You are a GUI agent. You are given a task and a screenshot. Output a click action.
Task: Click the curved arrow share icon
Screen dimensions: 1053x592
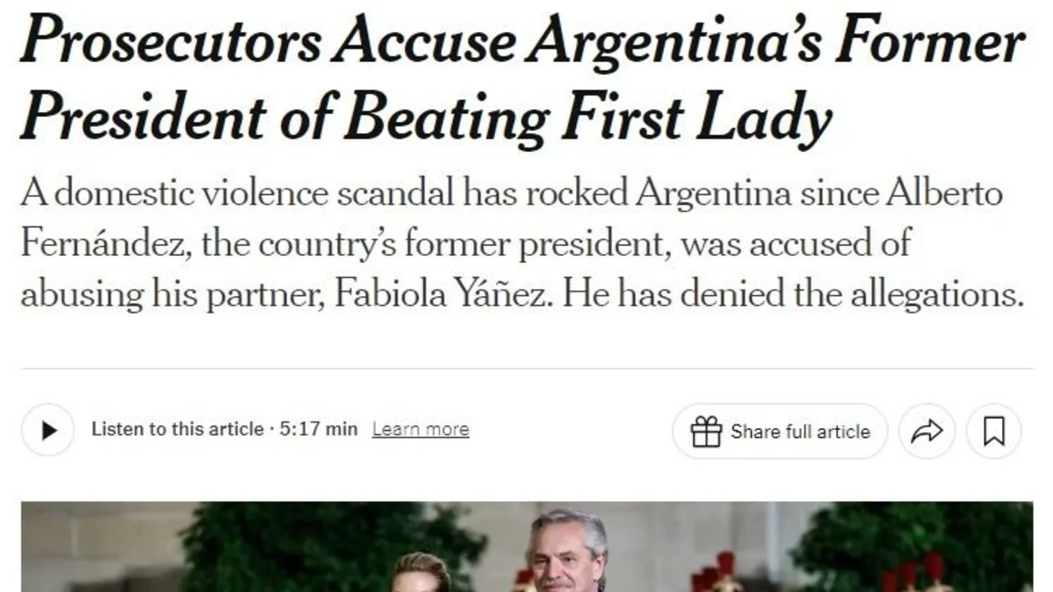click(927, 431)
